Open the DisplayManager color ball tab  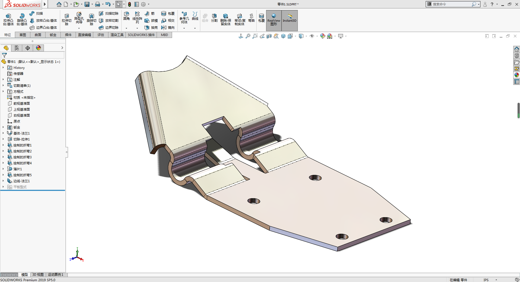click(38, 48)
